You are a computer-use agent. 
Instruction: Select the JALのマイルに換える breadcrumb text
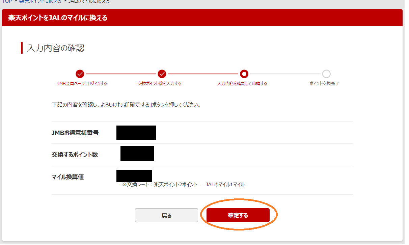[89, 1]
